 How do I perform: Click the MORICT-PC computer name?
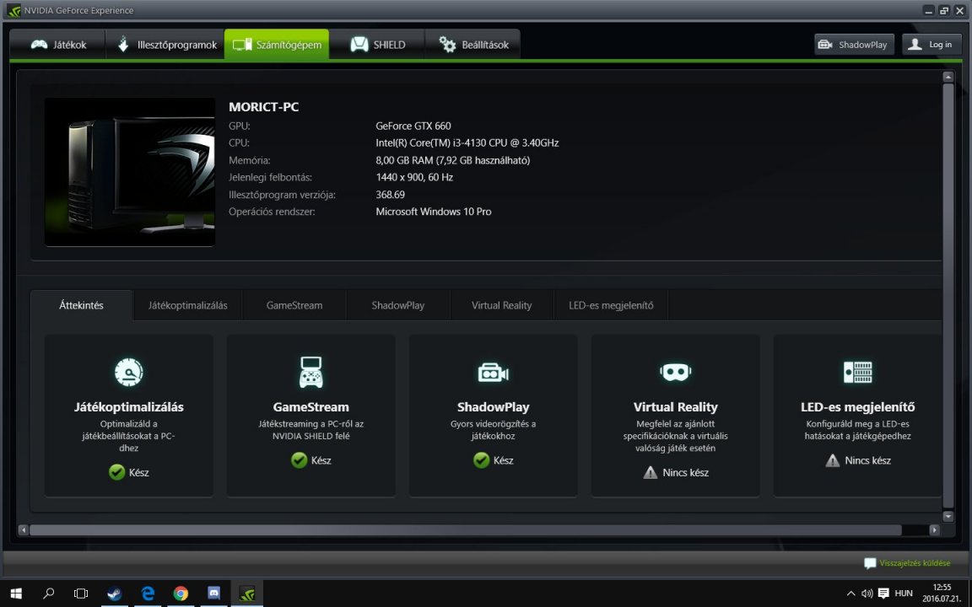[263, 106]
